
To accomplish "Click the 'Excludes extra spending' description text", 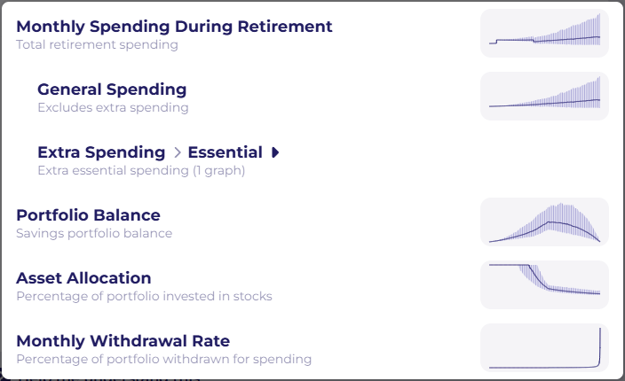I will click(x=113, y=108).
